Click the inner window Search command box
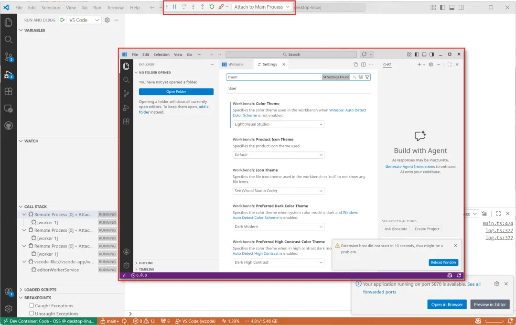This screenshot has width=516, height=325. tap(291, 54)
